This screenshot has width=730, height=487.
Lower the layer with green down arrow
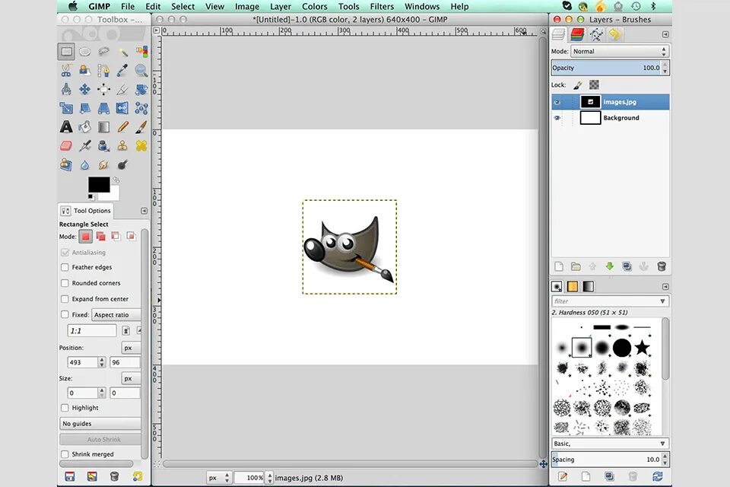point(609,266)
